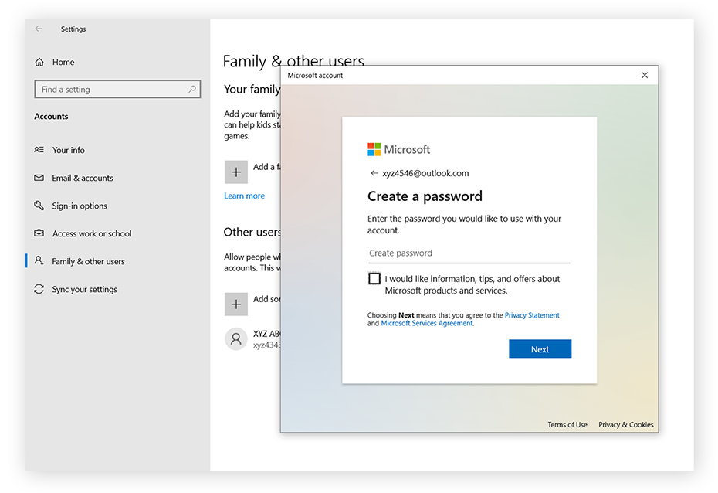The image size is (718, 493).
Task: Click the magnifier icon in search box
Action: pos(192,89)
